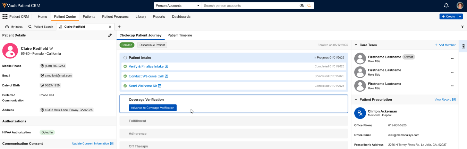Click the search person accounts field

pyautogui.click(x=250, y=6)
